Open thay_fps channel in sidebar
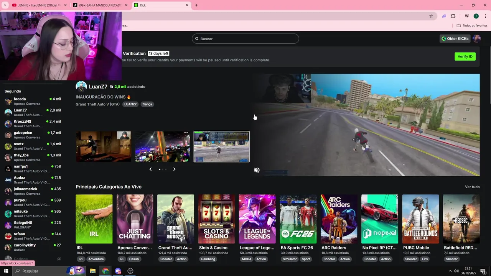Screen dimensions: 491x276 point(33,158)
